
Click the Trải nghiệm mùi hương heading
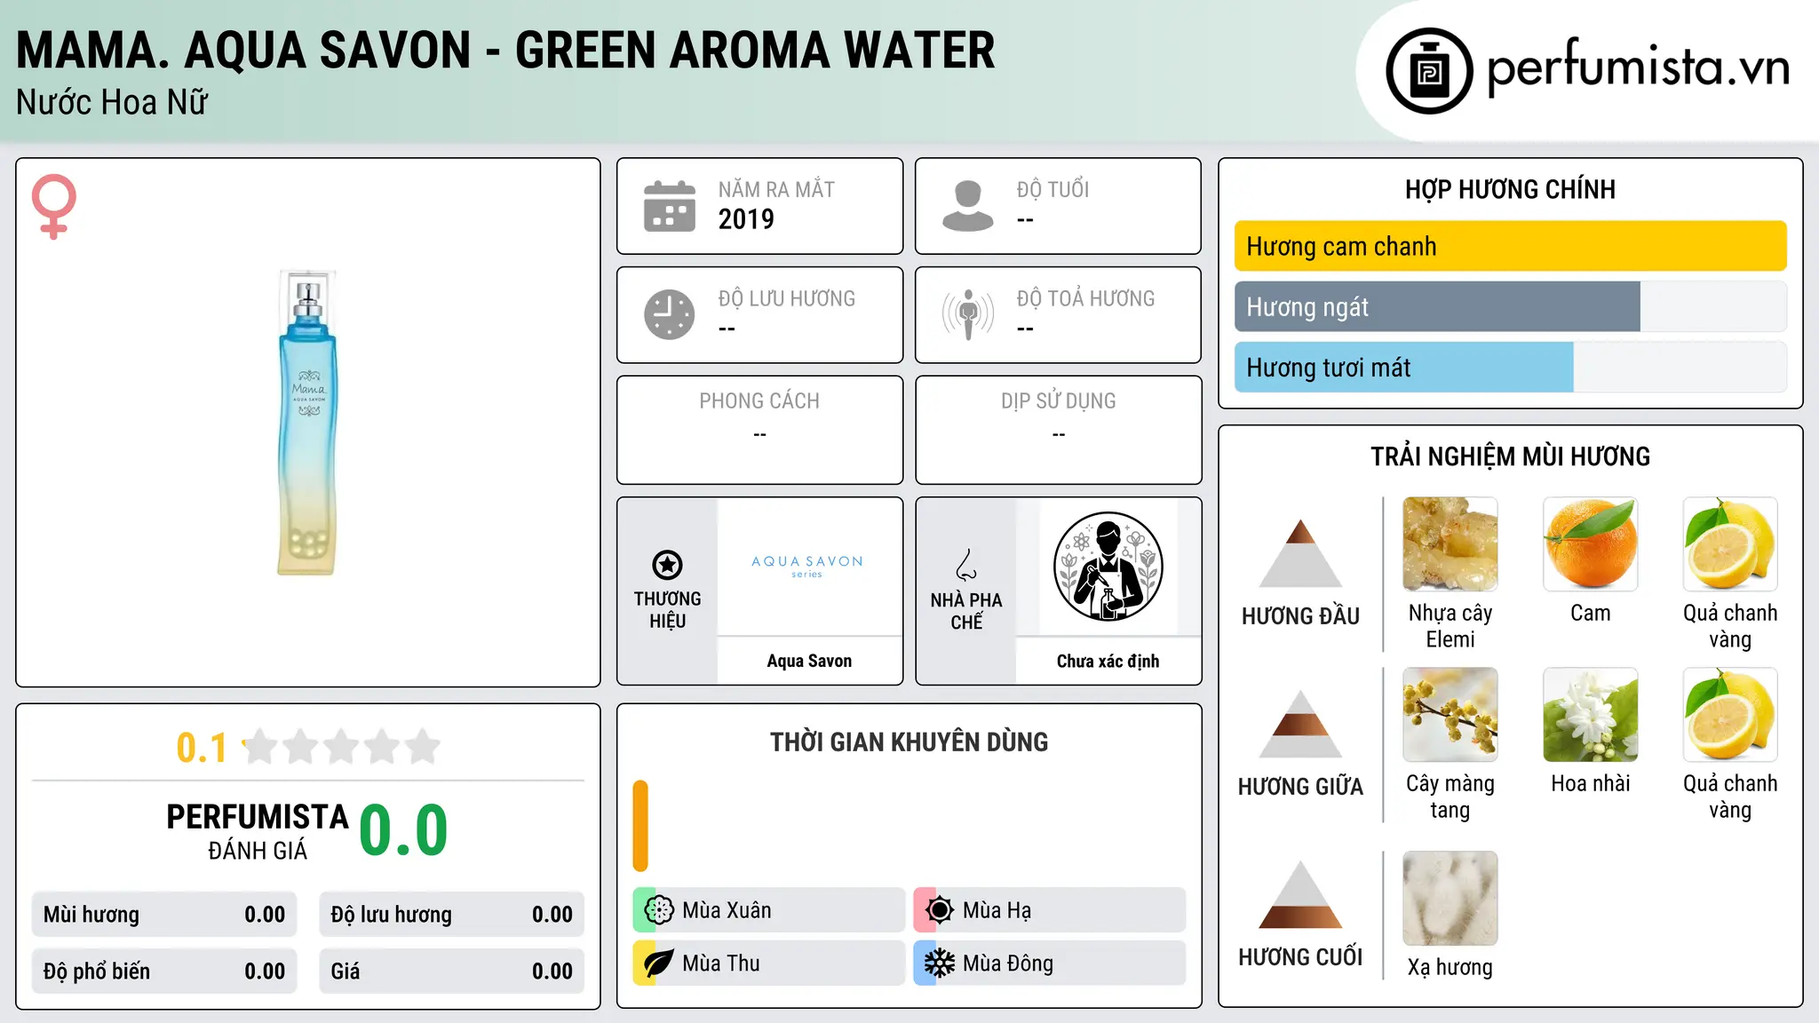click(x=1510, y=456)
